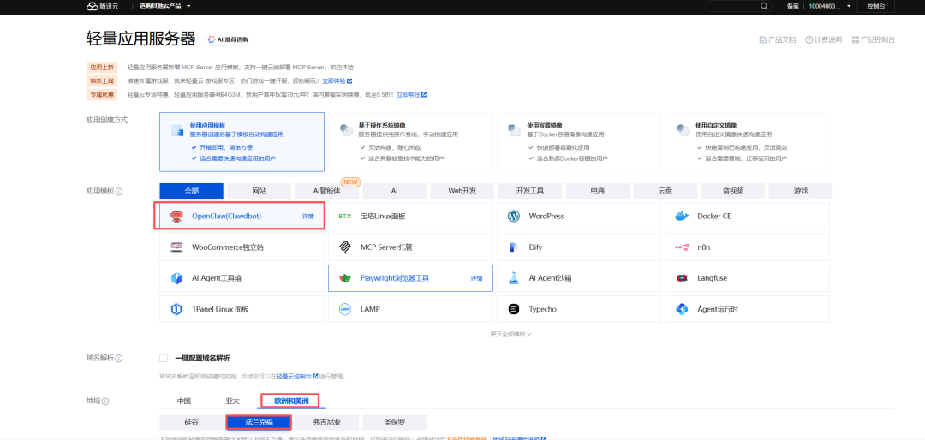
Task: Select 圣保罗 region option
Action: pyautogui.click(x=395, y=422)
